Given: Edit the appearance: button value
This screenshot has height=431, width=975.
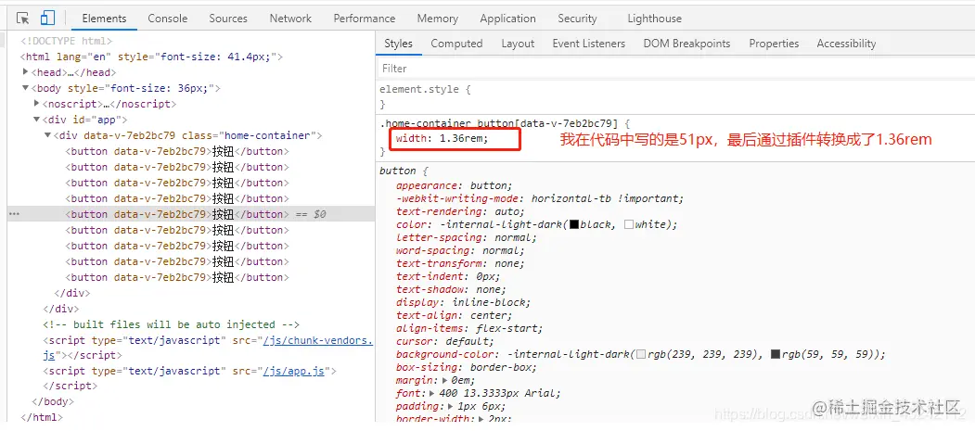Looking at the screenshot, I should [489, 185].
